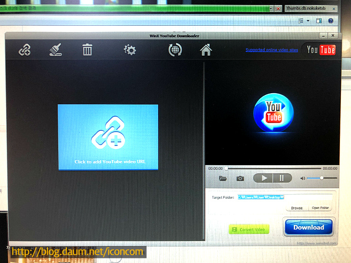Click the YouTube logo in the toolbar

coord(321,50)
